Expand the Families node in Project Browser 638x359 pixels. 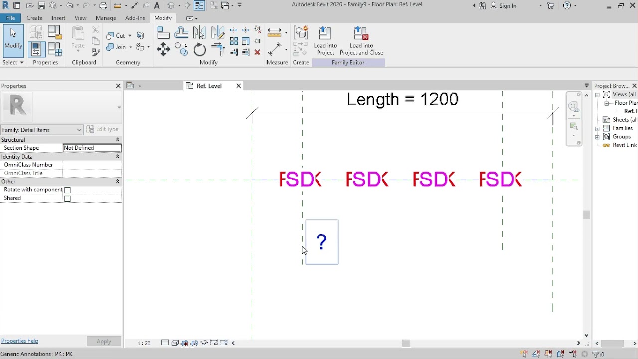point(597,128)
